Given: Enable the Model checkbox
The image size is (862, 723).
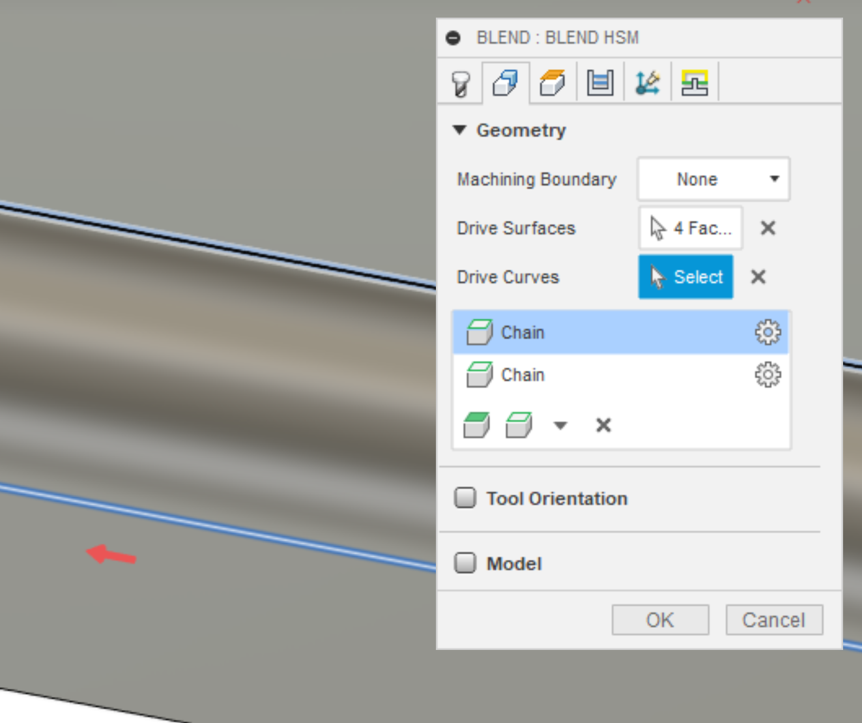Looking at the screenshot, I should click(465, 563).
